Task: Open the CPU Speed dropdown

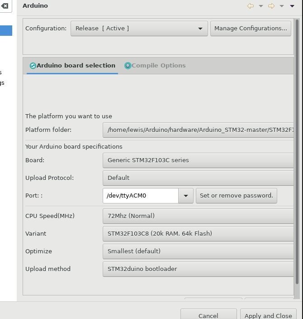Action: [199, 216]
